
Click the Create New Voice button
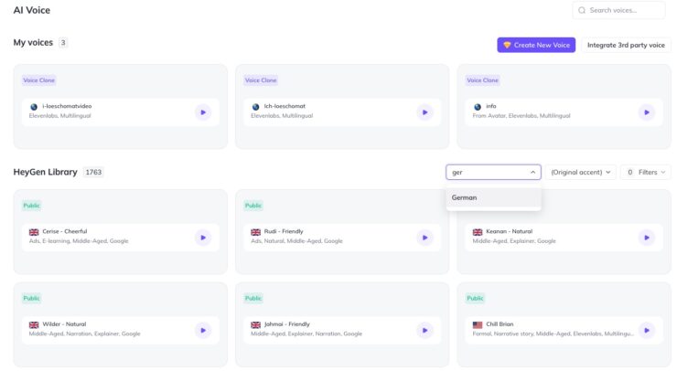pyautogui.click(x=536, y=45)
